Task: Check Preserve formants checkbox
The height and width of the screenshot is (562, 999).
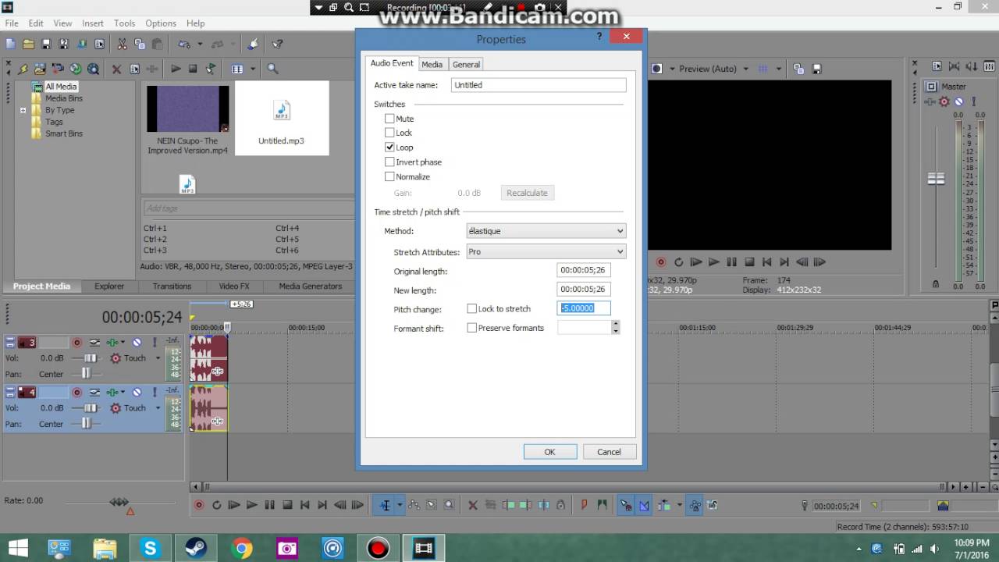Action: 471,328
